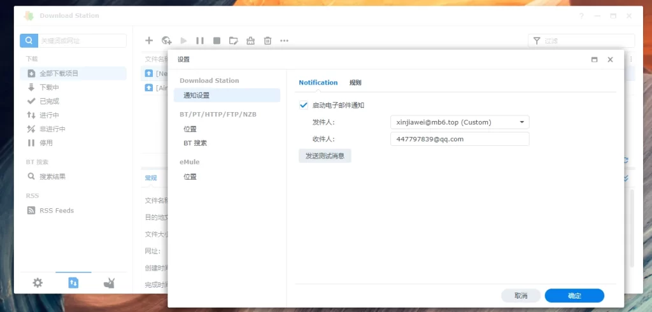Select 全部下载项目 in the sidebar

73,73
